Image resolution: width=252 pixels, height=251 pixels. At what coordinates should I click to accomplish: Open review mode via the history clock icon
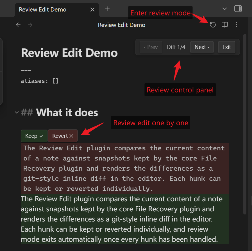[213, 25]
